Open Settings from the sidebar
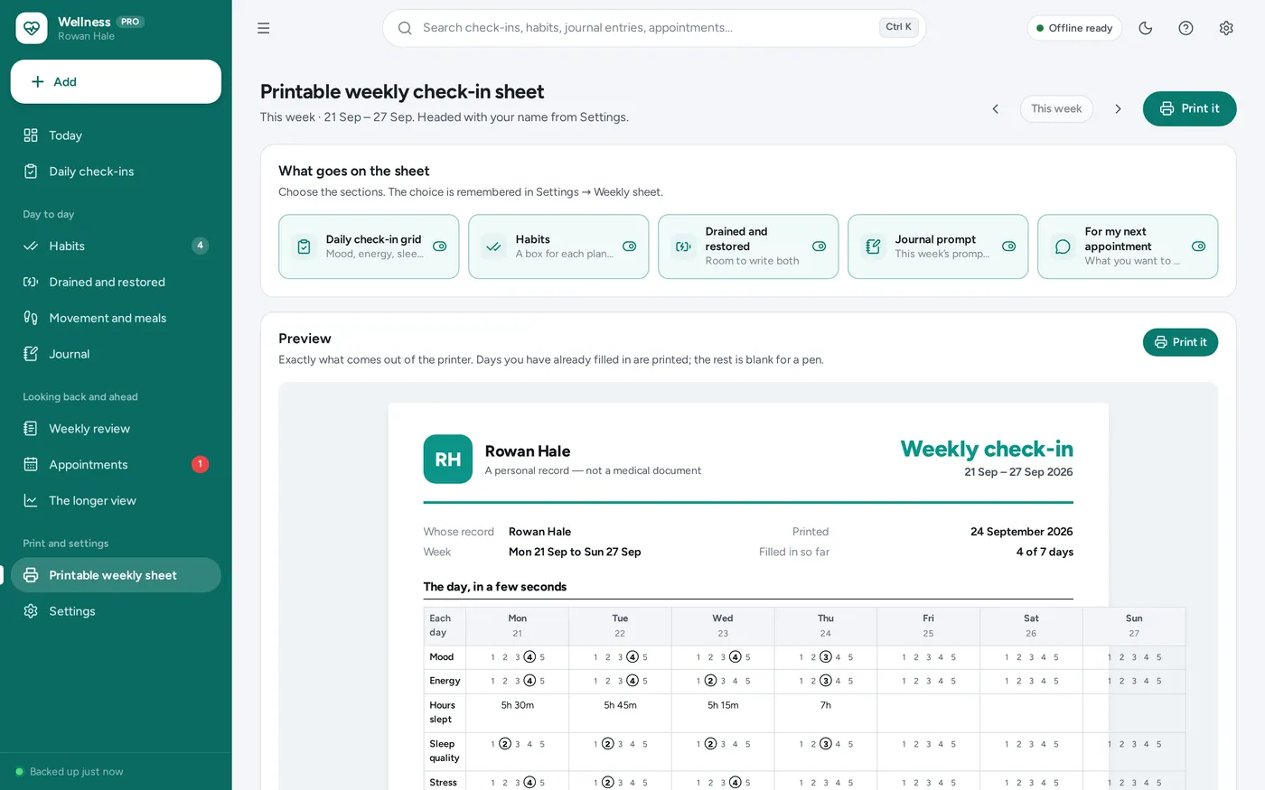Screen dimensions: 1265x790 click(116, 611)
